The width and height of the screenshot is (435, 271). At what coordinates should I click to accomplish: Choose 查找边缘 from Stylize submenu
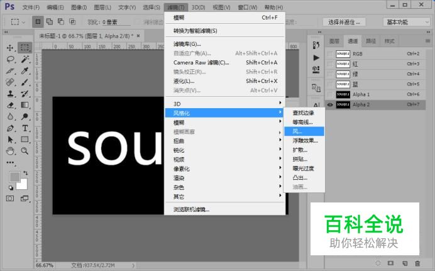[x=304, y=113]
